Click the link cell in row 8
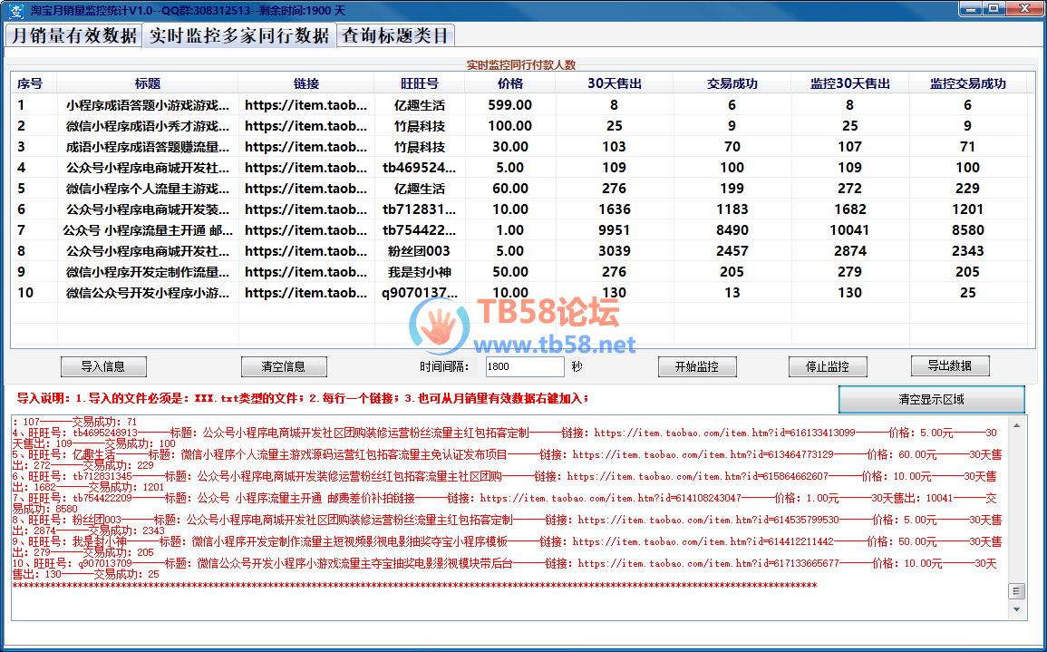 click(x=305, y=251)
